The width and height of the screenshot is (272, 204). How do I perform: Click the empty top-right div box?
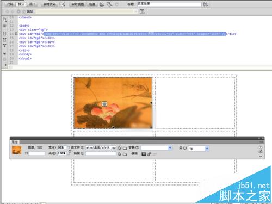click(x=195, y=103)
